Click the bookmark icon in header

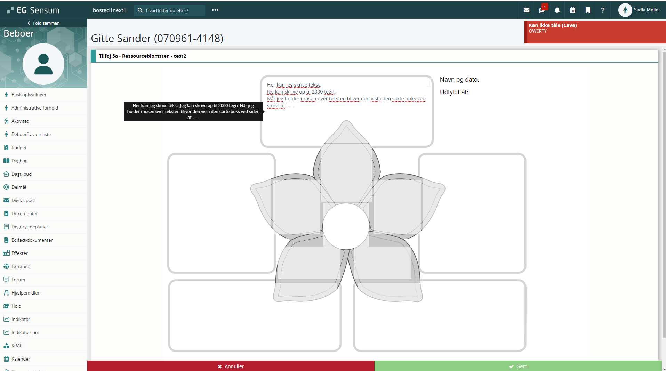coord(588,10)
